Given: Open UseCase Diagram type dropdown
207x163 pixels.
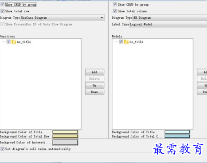Looking at the screenshot, I should tap(62, 18).
